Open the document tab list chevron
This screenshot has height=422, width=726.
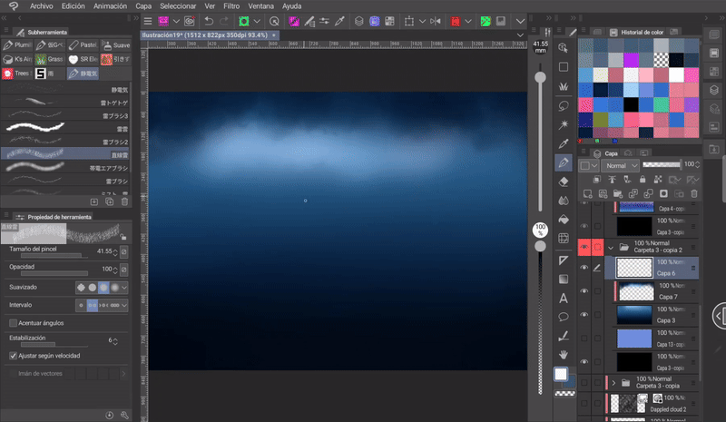point(520,35)
